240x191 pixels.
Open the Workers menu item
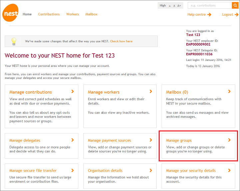tap(73, 14)
